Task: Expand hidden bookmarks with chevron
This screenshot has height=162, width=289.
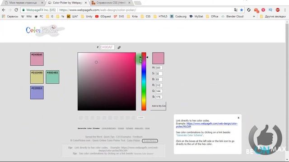Action: (x=254, y=16)
